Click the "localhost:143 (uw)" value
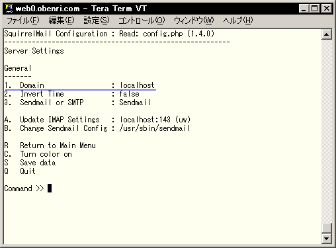 (155, 120)
